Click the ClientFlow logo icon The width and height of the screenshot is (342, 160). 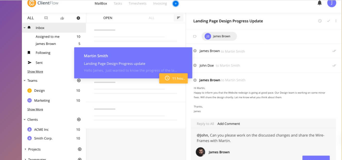tap(31, 3)
